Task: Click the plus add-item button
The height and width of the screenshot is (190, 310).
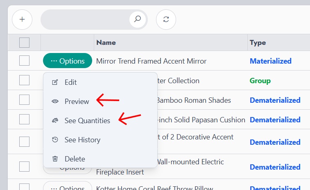Action: point(22,20)
